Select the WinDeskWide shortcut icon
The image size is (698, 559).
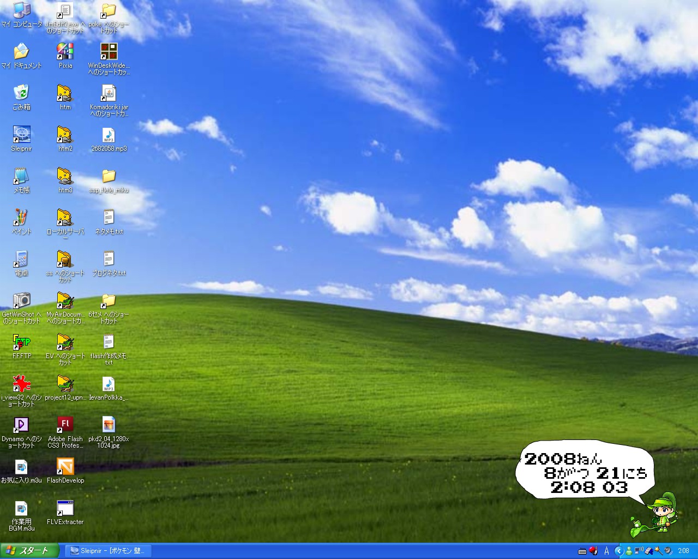[x=109, y=52]
